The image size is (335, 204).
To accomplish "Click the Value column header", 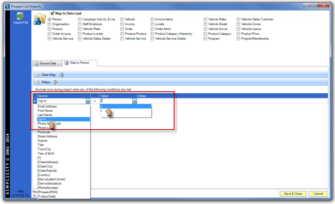I will 118,96.
